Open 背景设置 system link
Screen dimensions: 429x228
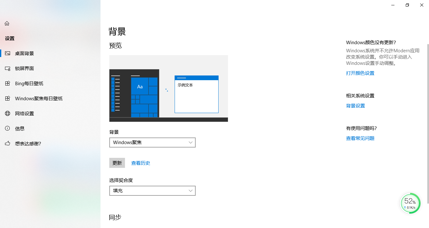[x=355, y=106]
